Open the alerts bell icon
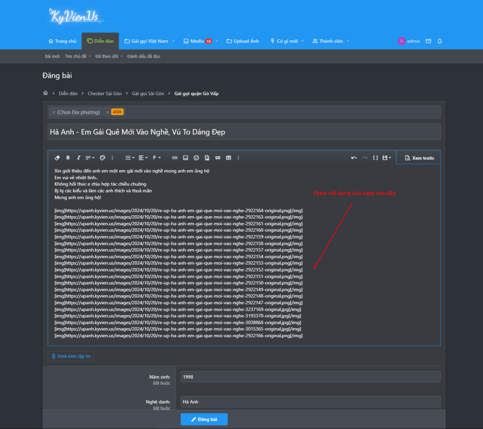 click(440, 41)
